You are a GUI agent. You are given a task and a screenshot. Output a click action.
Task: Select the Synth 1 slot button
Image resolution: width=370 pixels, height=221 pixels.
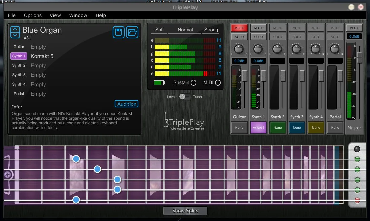coord(18,56)
